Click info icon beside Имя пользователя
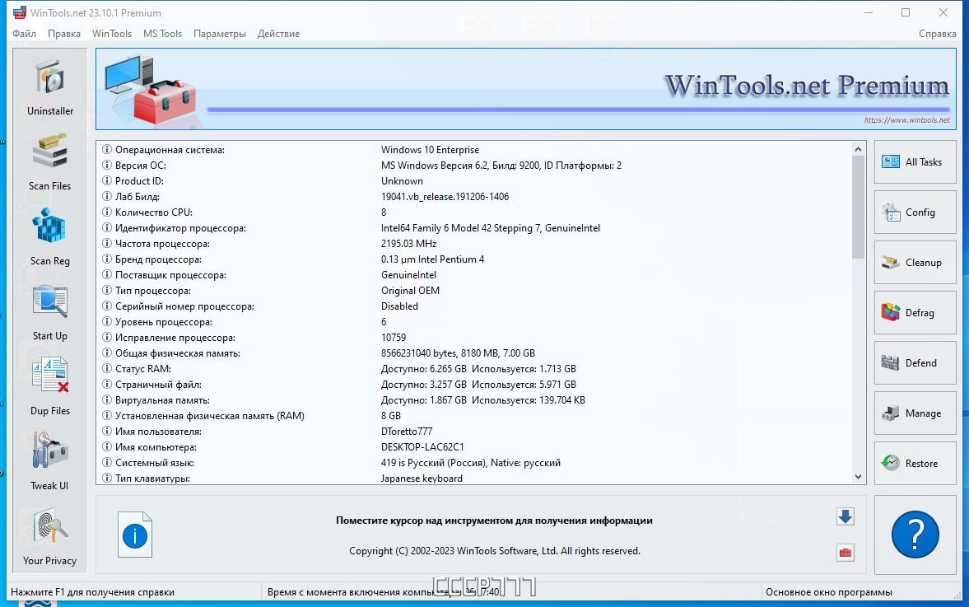Viewport: 969px width, 607px height. (107, 431)
